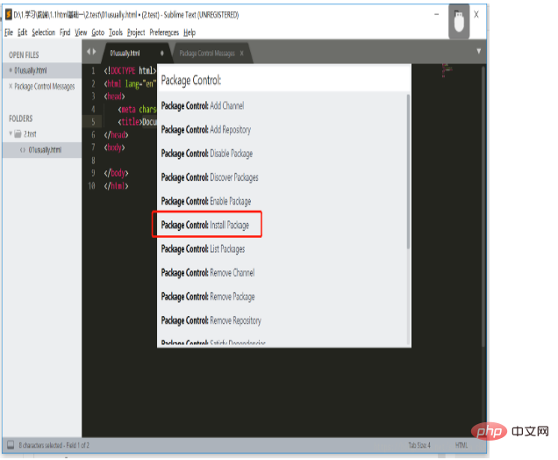
Task: Select the 2.test folder icon
Action: (18, 133)
